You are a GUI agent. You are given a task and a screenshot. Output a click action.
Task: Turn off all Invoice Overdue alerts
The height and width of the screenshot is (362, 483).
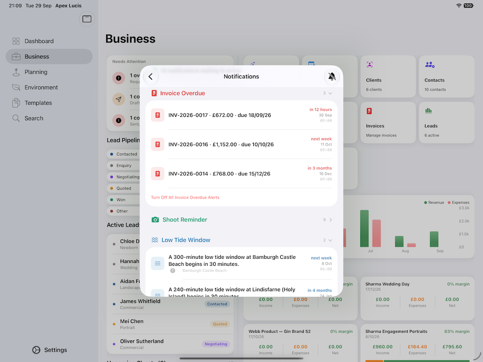[x=185, y=197]
